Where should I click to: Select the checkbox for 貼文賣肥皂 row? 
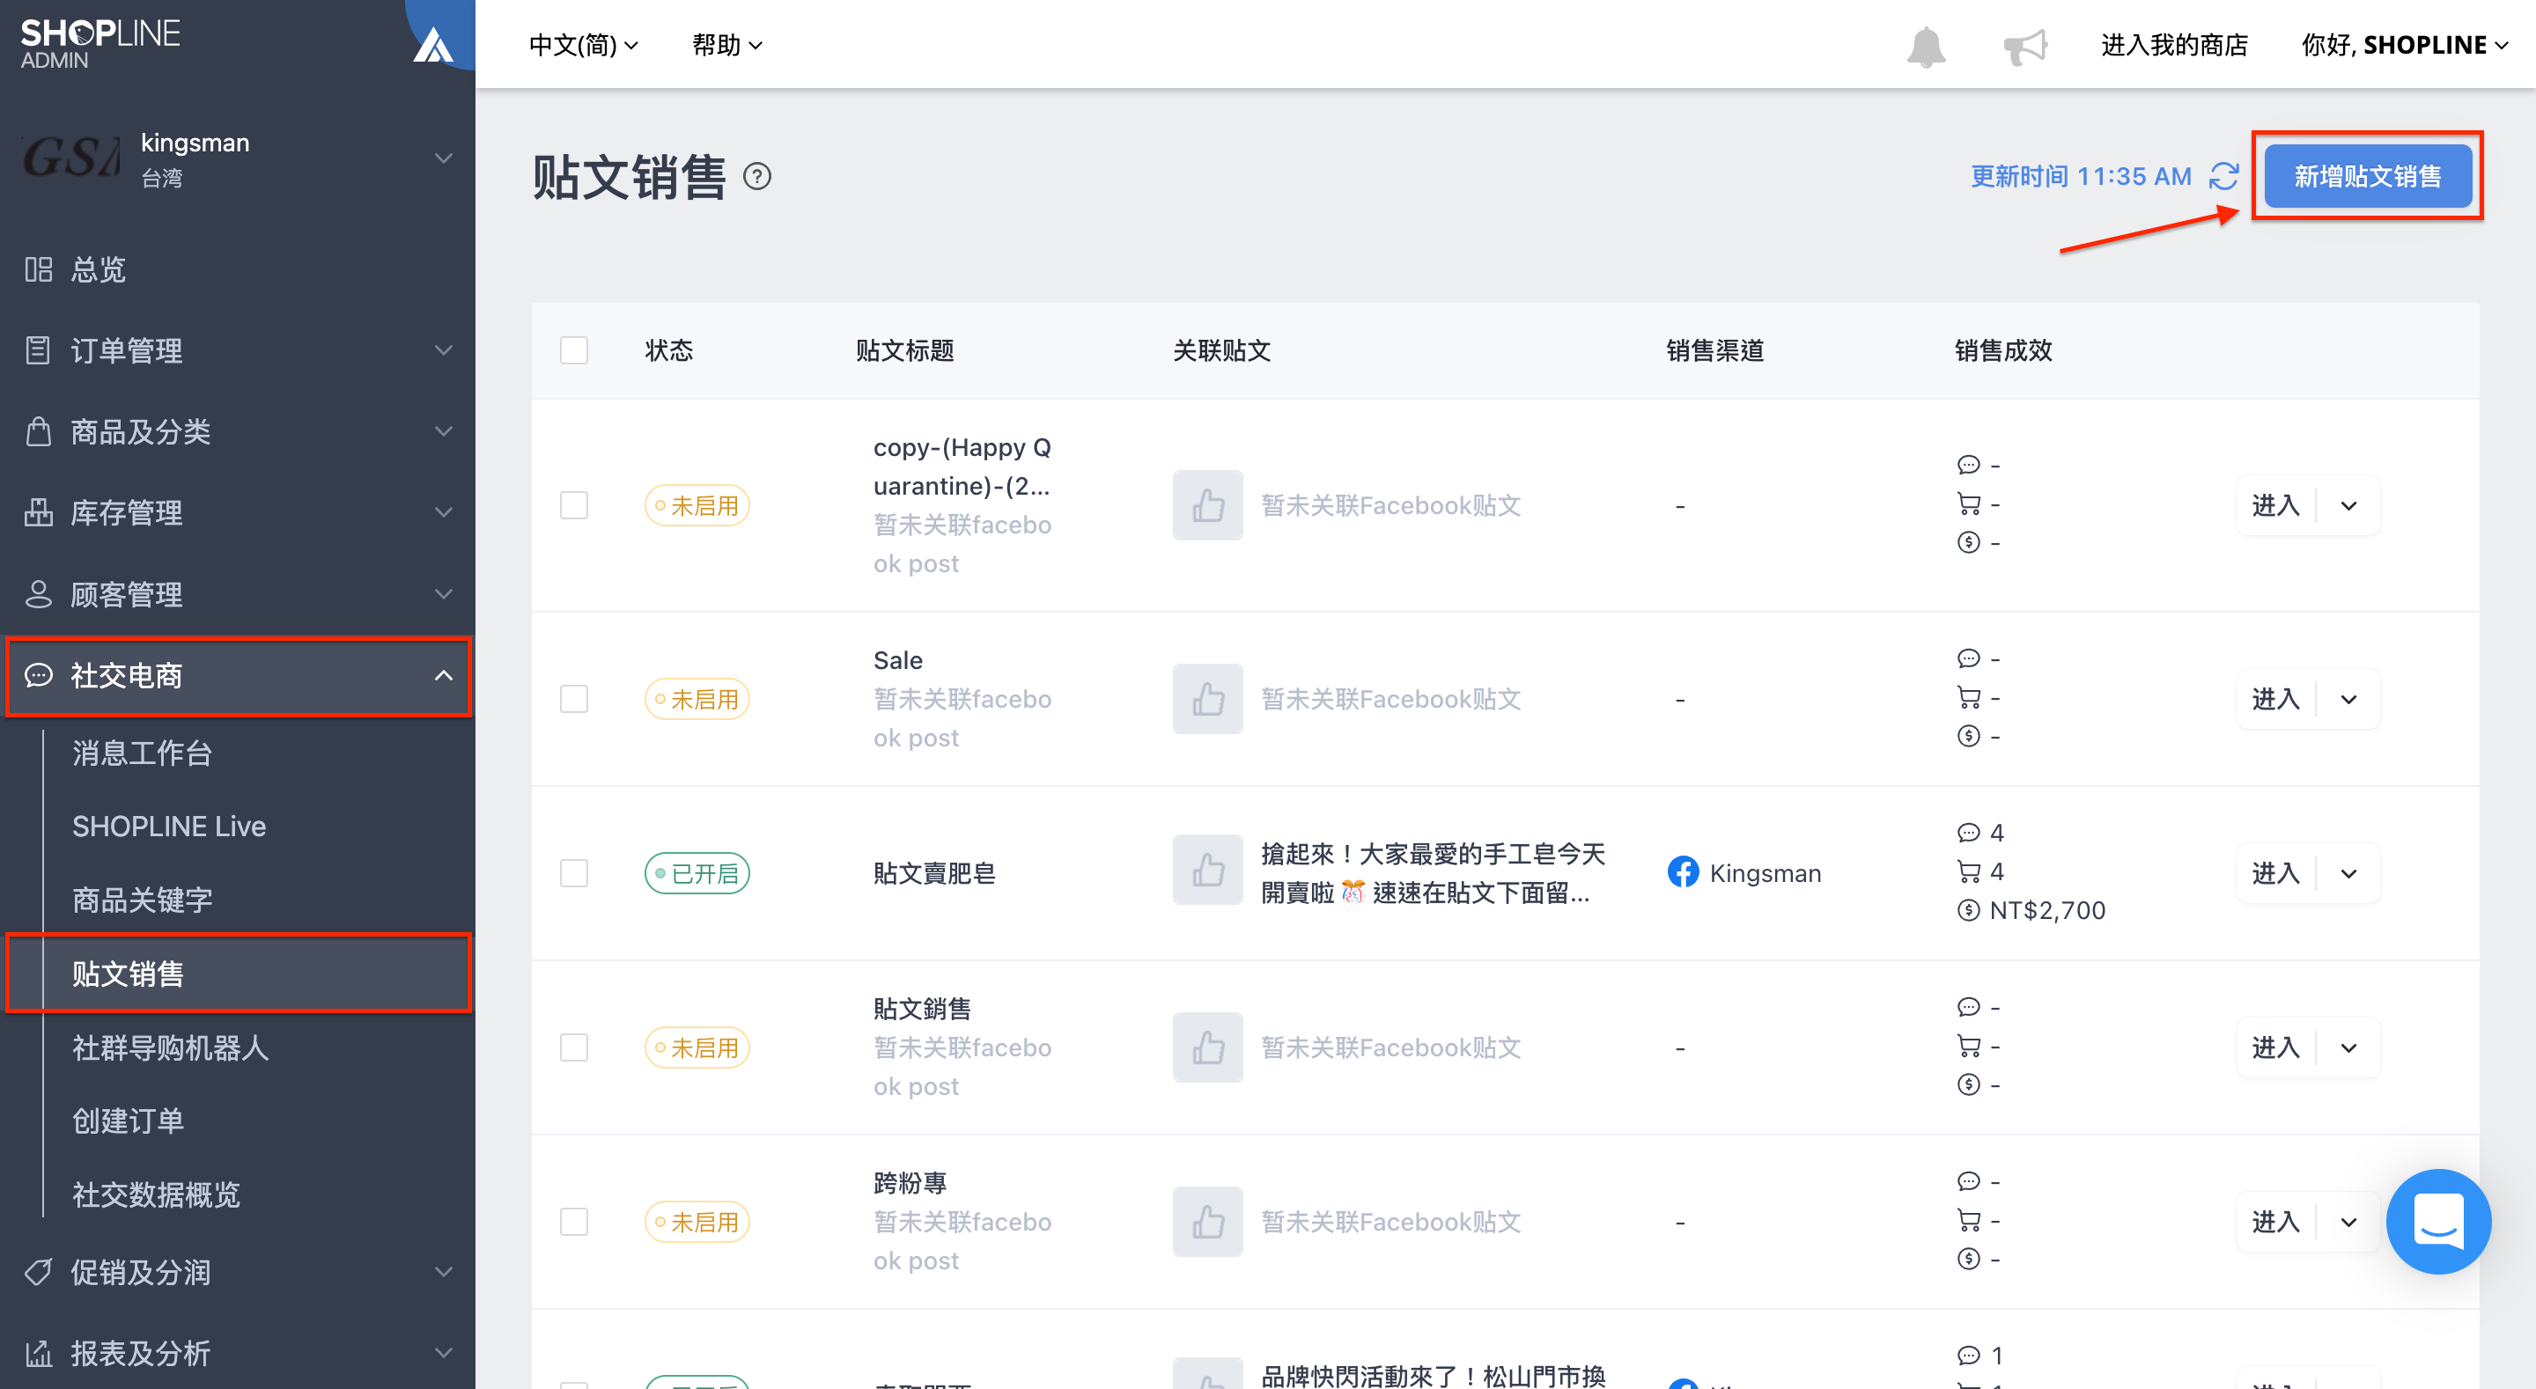point(574,873)
